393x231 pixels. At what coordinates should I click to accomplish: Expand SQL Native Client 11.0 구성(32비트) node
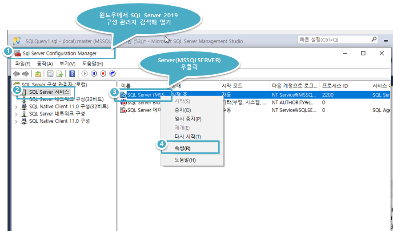tap(16, 107)
